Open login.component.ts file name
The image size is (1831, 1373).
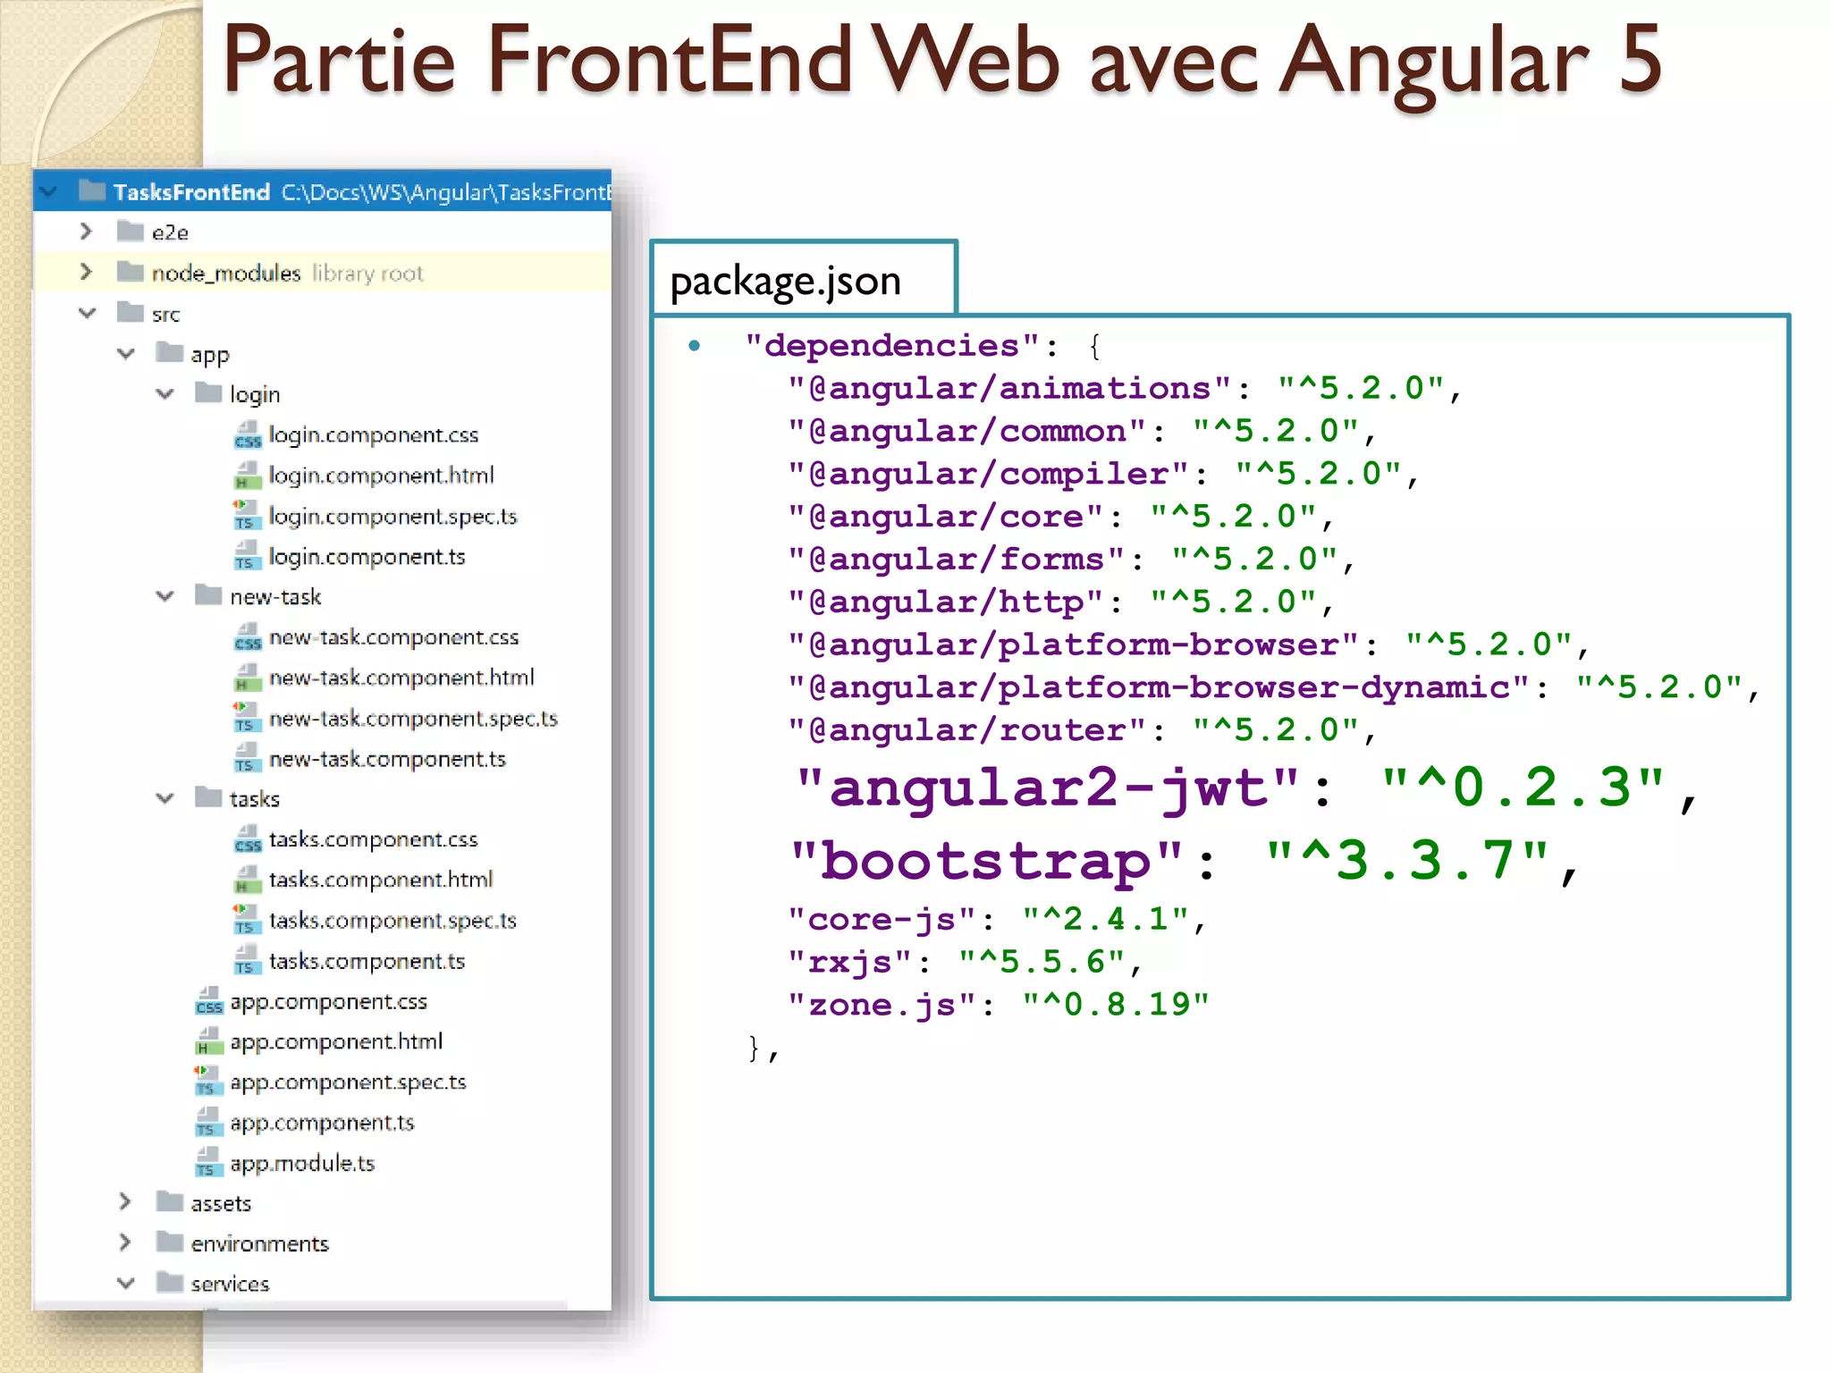coord(367,557)
